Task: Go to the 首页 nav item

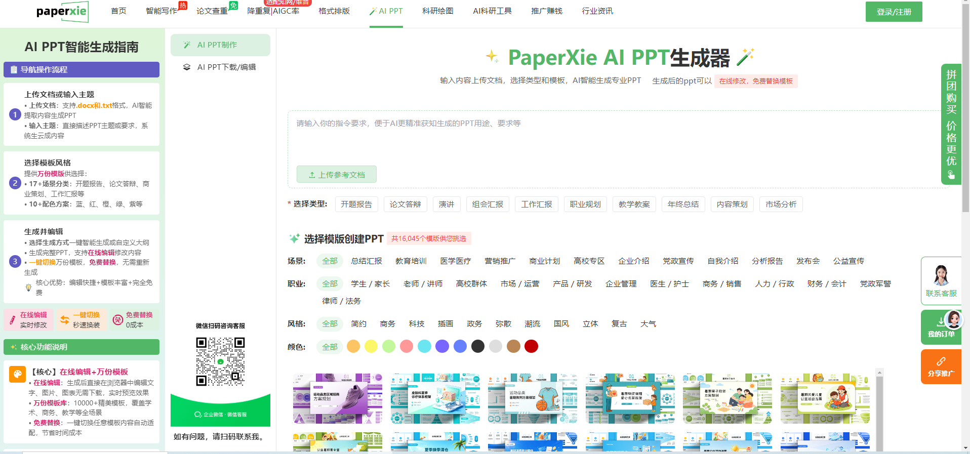Action: tap(118, 11)
